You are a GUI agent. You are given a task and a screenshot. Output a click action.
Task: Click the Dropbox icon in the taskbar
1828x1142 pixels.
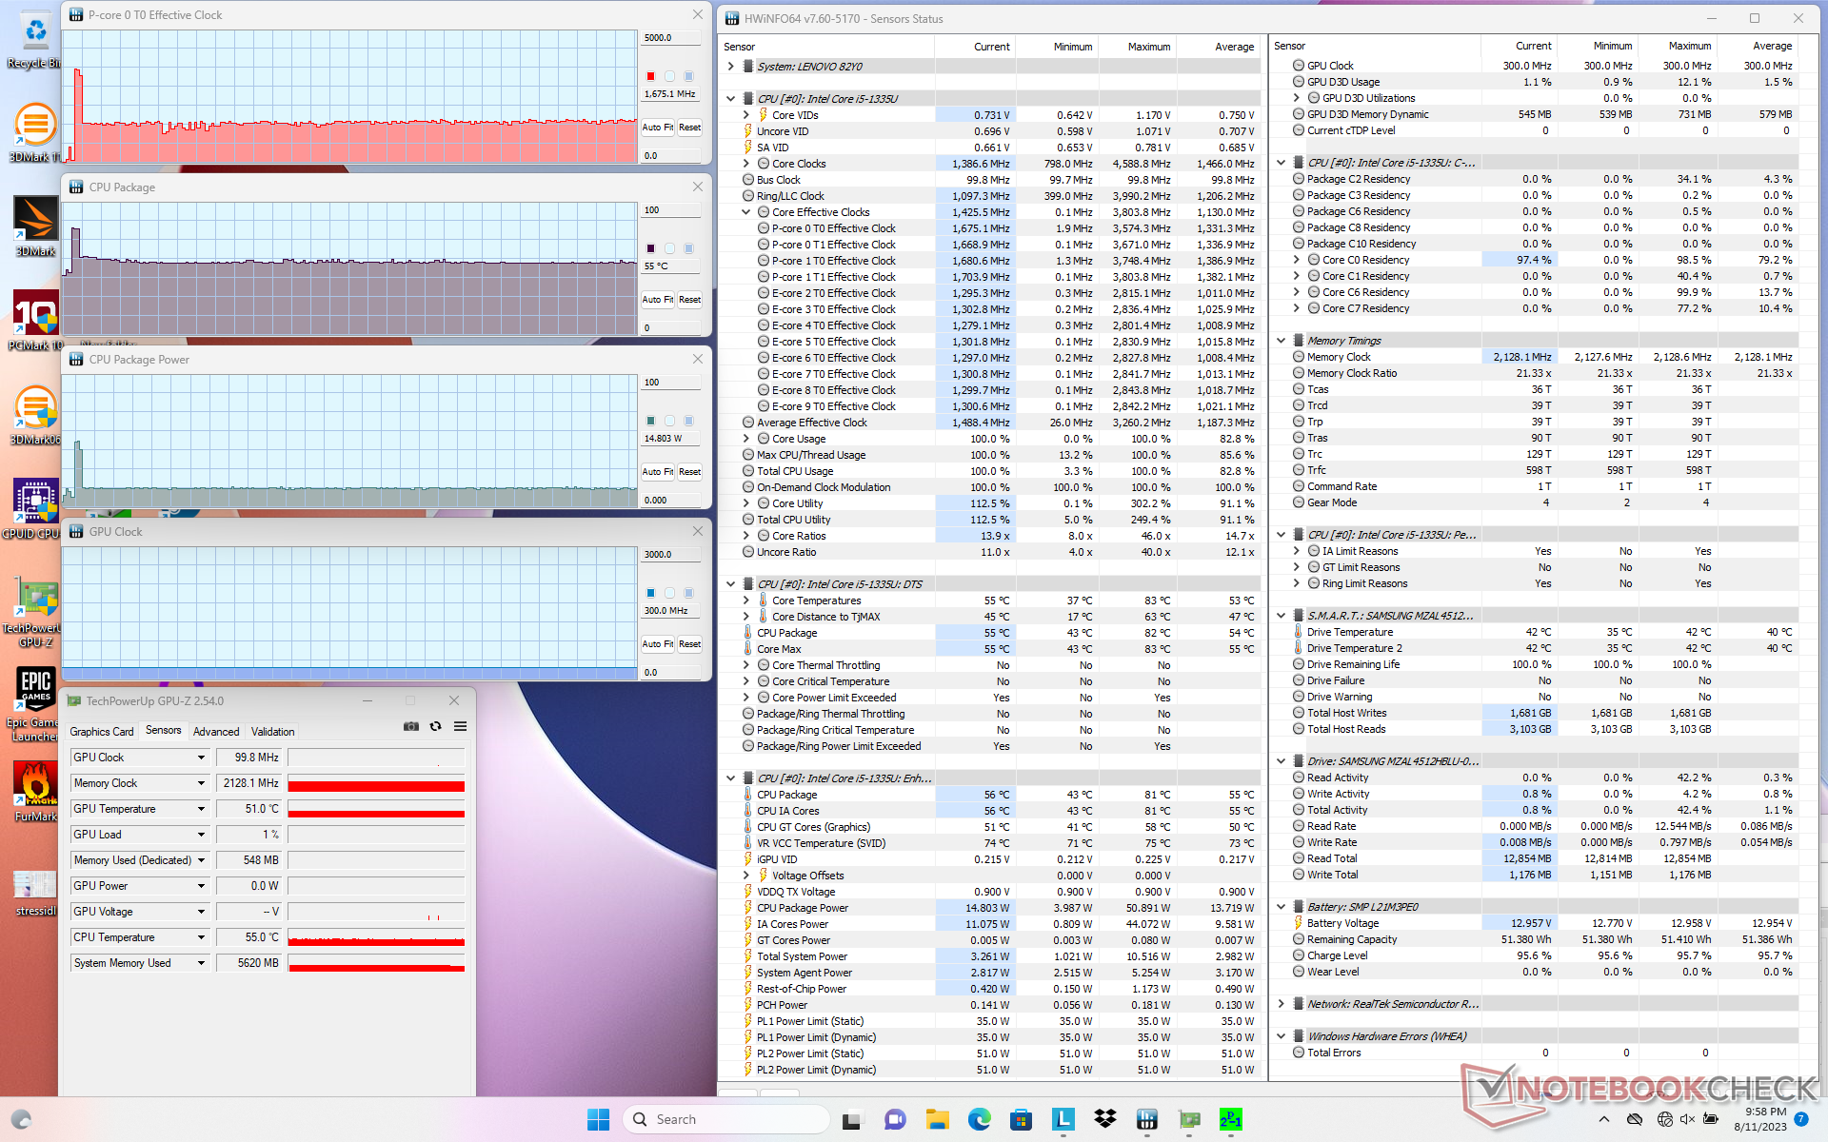1104,1119
